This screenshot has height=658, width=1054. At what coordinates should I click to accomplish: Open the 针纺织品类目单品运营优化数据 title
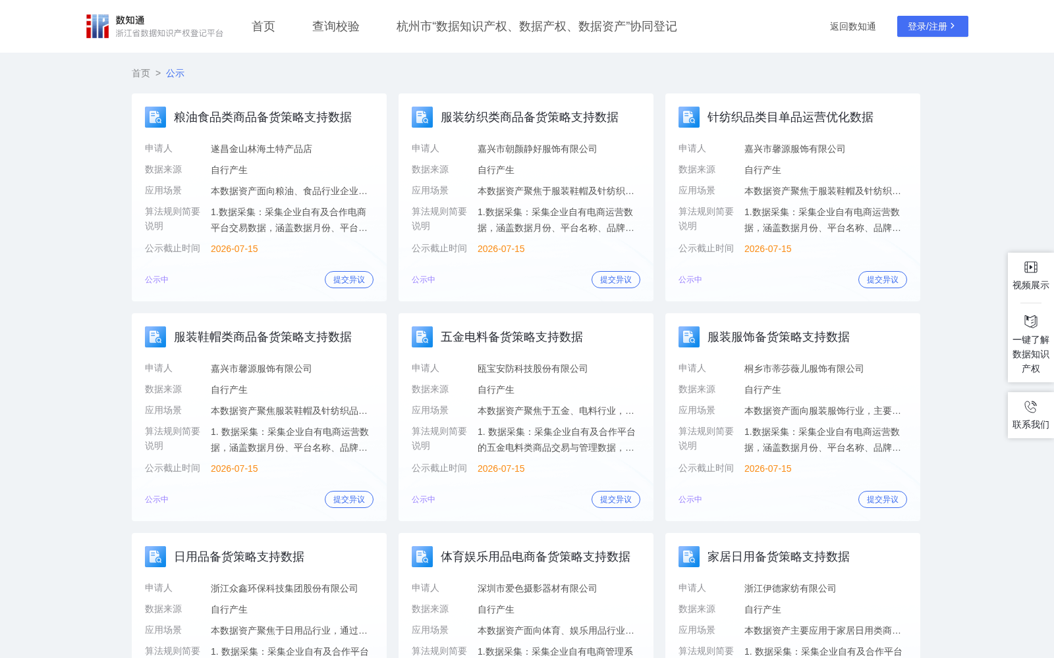tap(790, 117)
